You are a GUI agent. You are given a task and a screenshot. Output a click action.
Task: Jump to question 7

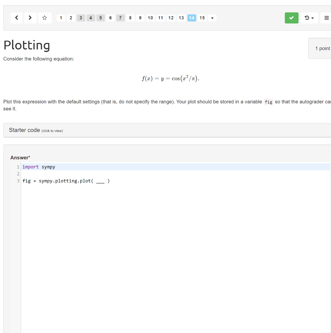120,18
